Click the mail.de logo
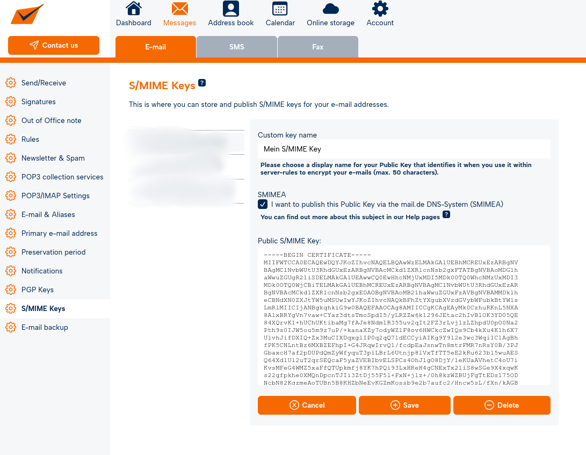The height and width of the screenshot is (455, 586). coord(27,14)
